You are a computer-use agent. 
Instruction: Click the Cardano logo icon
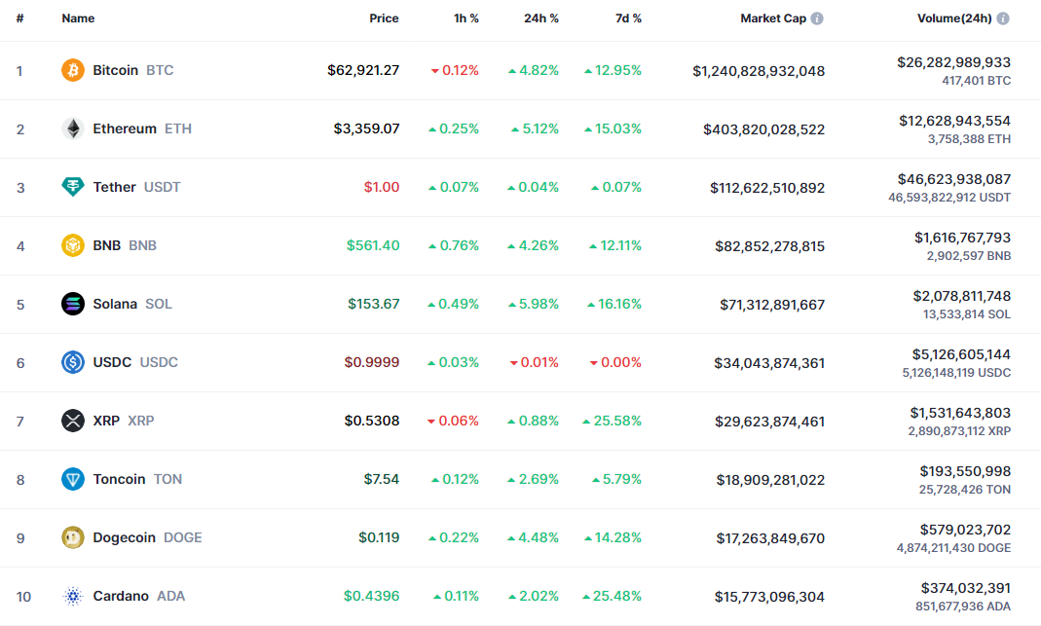point(73,596)
